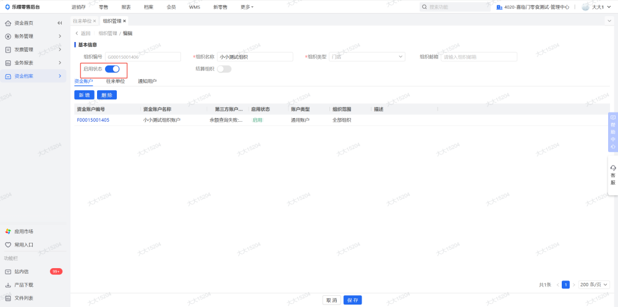Open the 新零售 top menu
The height and width of the screenshot is (307, 618).
point(221,7)
